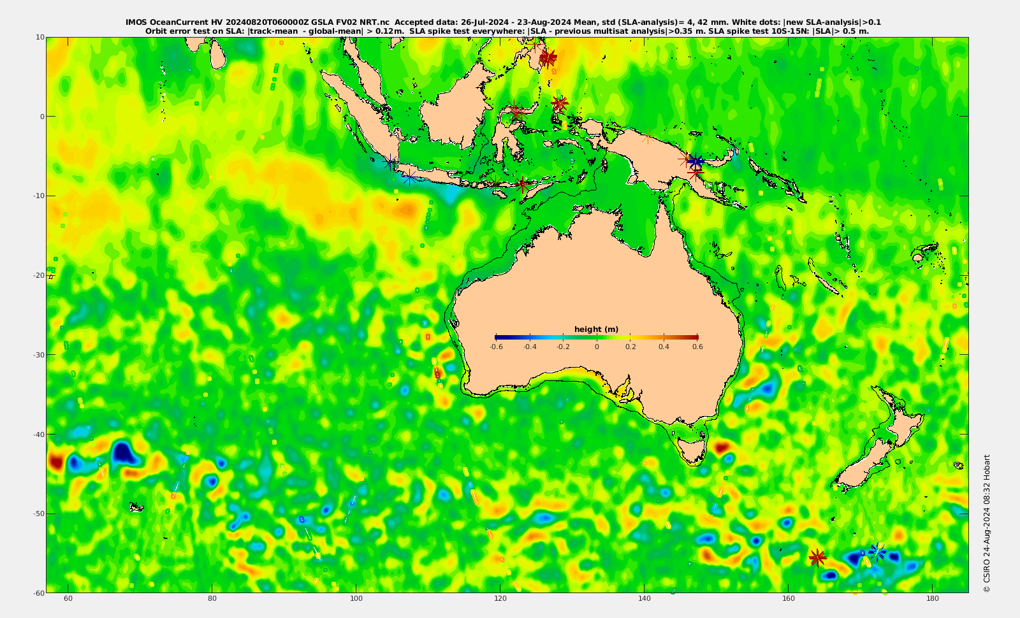Click the longitude axis label "60"
Screen dimensions: 1020x618
(68, 599)
